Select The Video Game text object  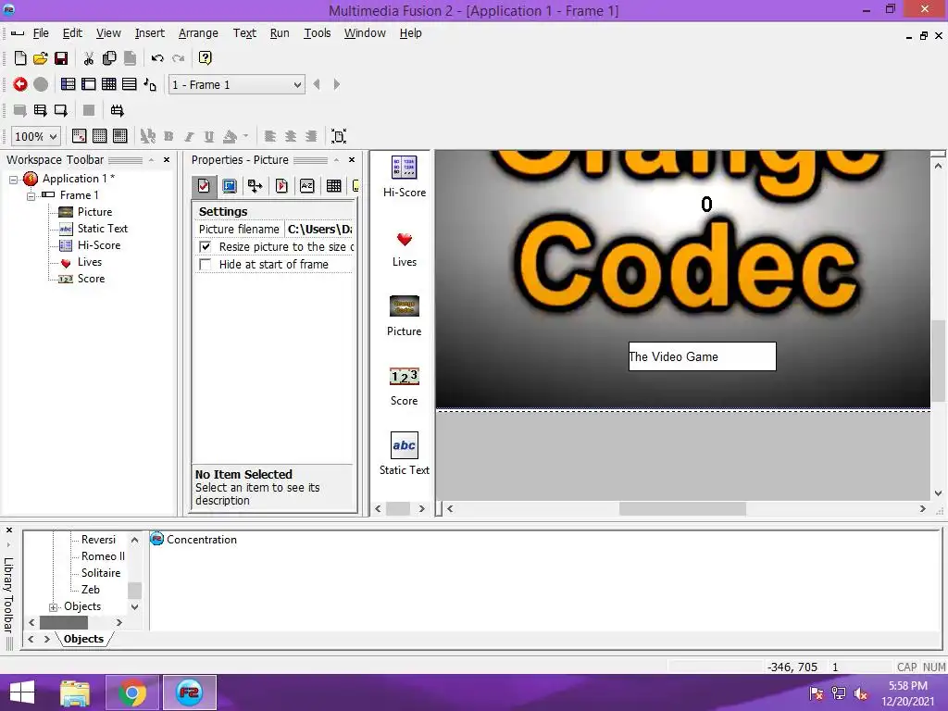click(702, 356)
